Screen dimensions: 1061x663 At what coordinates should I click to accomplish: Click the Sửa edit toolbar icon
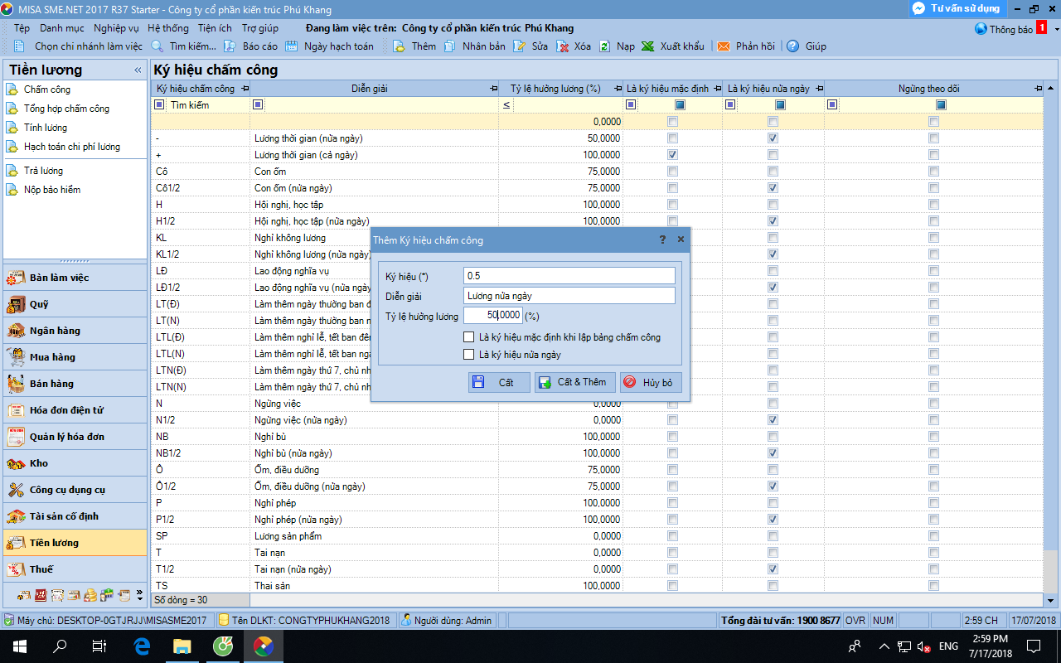519,46
